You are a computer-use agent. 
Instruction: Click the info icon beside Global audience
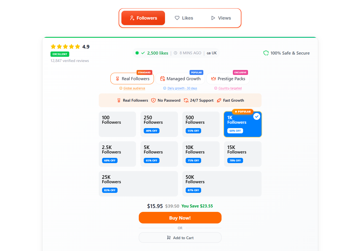pos(121,88)
